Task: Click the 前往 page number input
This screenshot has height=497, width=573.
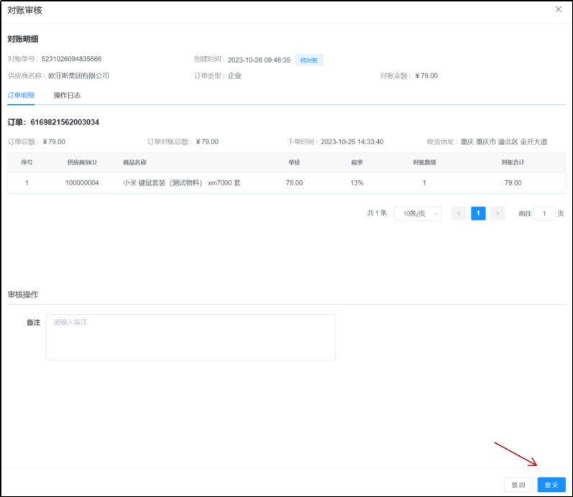Action: (x=544, y=213)
